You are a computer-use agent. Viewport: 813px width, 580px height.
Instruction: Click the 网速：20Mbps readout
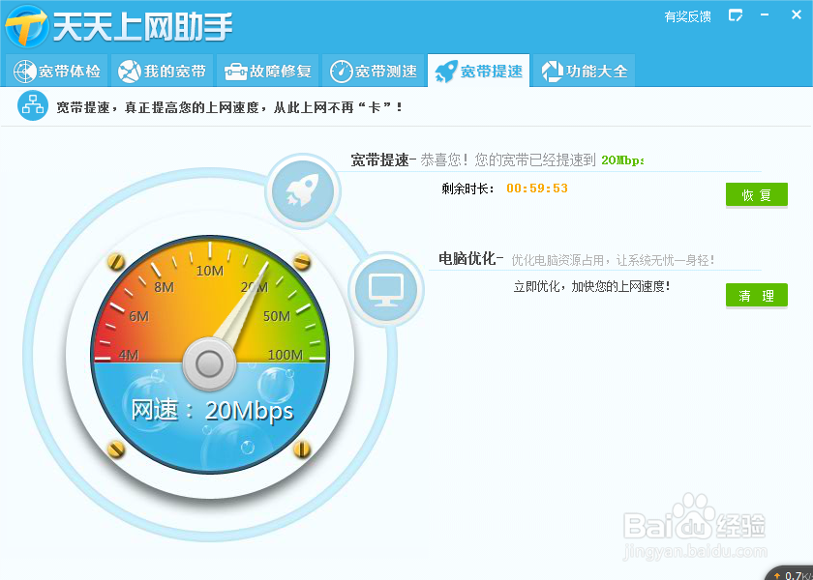point(212,411)
